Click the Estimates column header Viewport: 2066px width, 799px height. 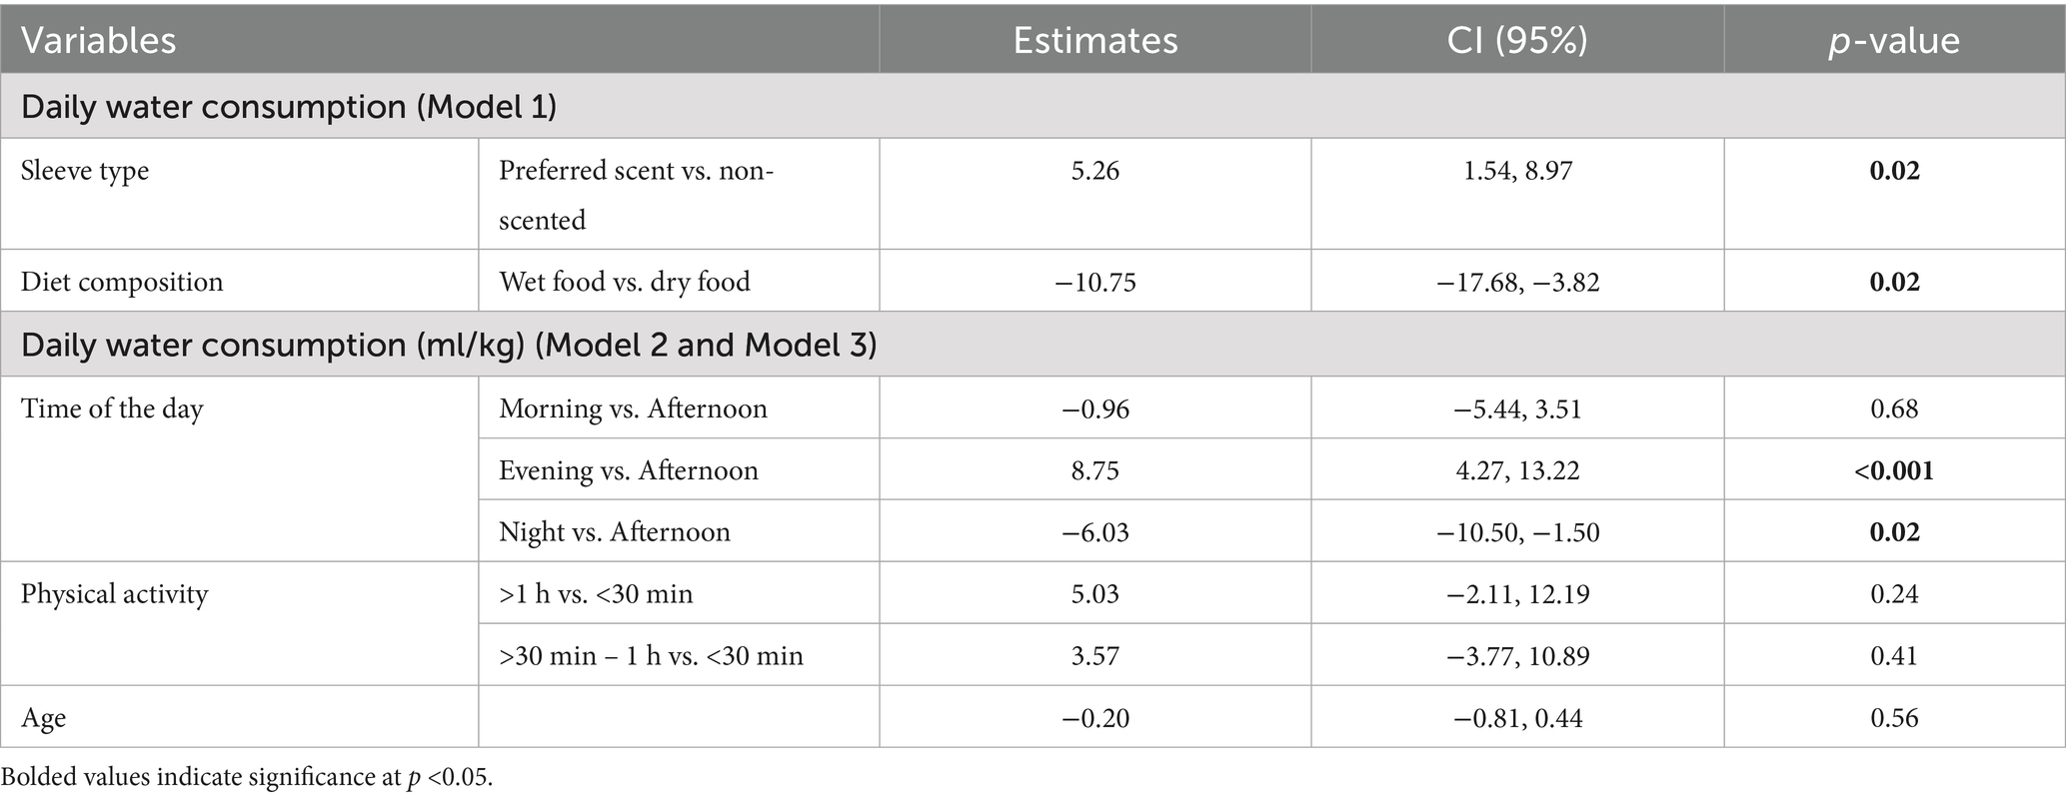click(1094, 41)
